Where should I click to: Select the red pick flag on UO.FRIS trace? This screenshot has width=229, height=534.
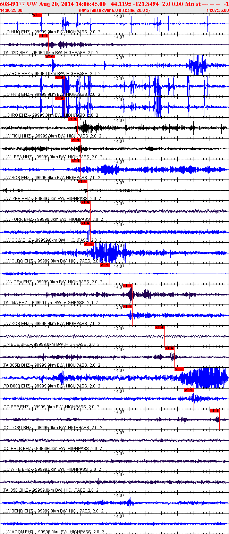click(x=60, y=77)
